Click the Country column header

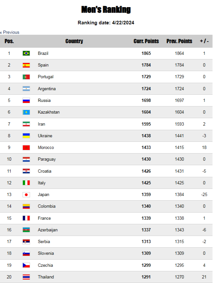click(74, 41)
